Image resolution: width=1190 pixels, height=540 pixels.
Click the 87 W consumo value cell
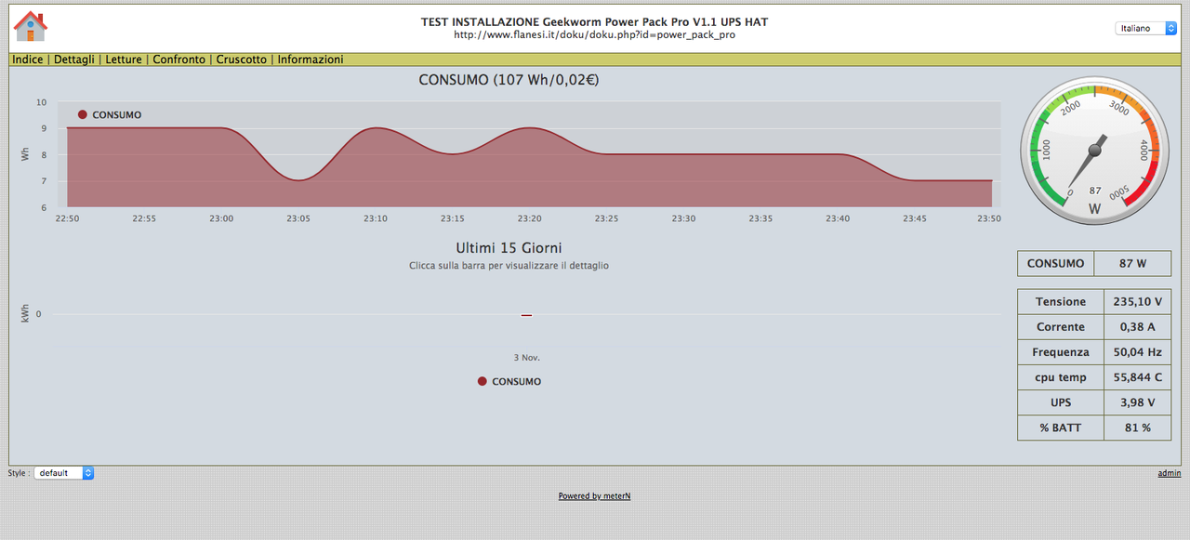(1132, 264)
